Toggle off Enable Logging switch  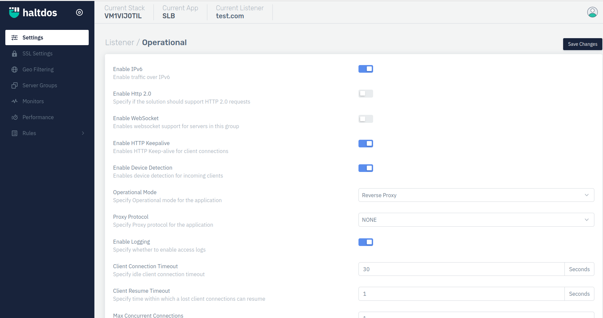[365, 242]
